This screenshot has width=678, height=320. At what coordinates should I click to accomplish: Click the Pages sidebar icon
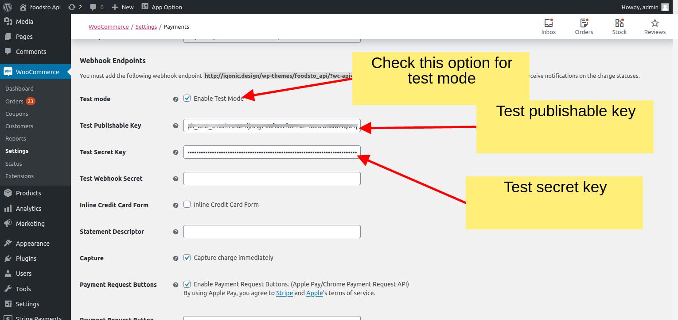point(8,37)
